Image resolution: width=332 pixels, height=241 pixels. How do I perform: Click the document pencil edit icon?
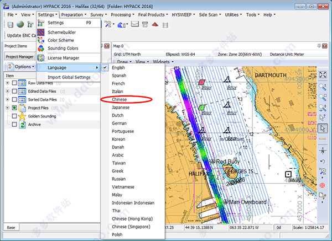pos(323,196)
